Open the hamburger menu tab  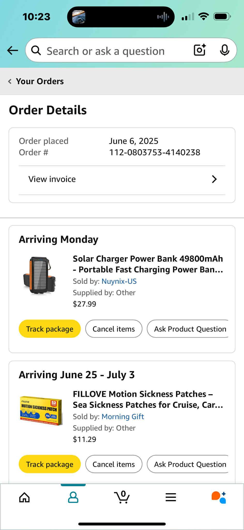point(171,497)
